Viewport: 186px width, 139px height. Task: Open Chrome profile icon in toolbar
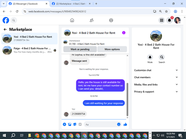175,11
